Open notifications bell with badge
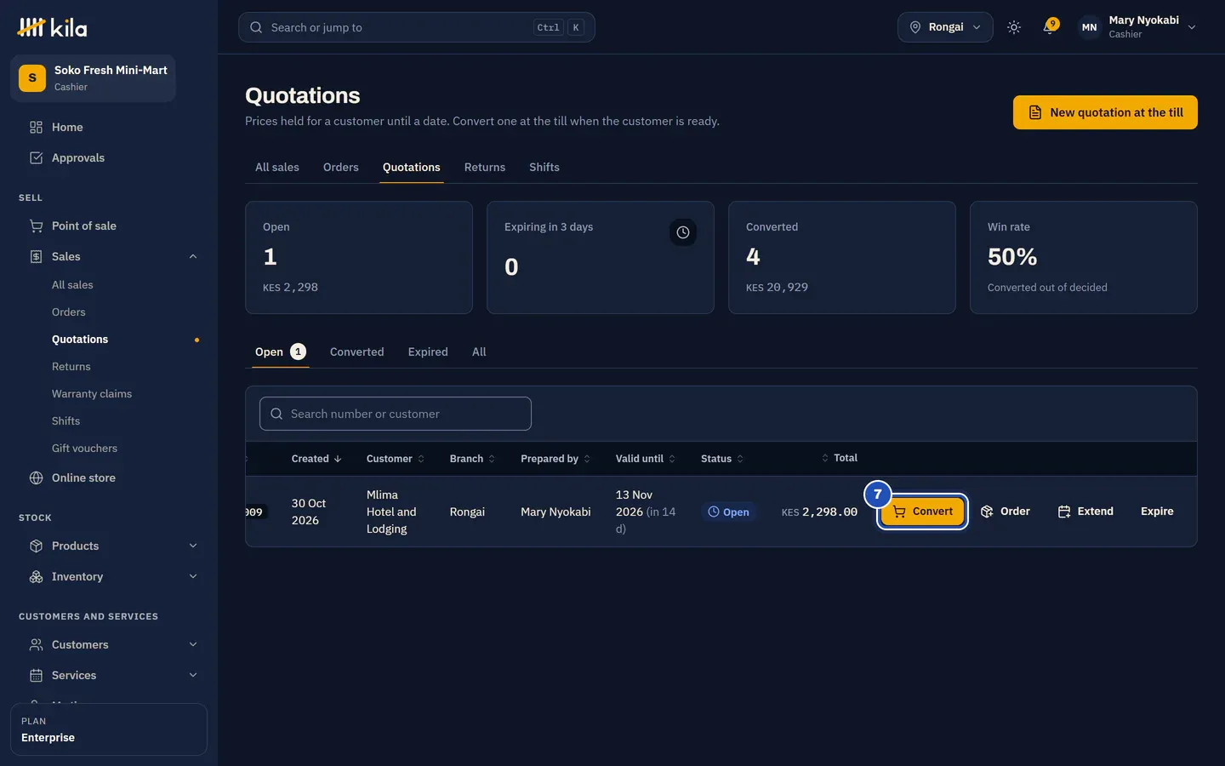 (x=1050, y=27)
